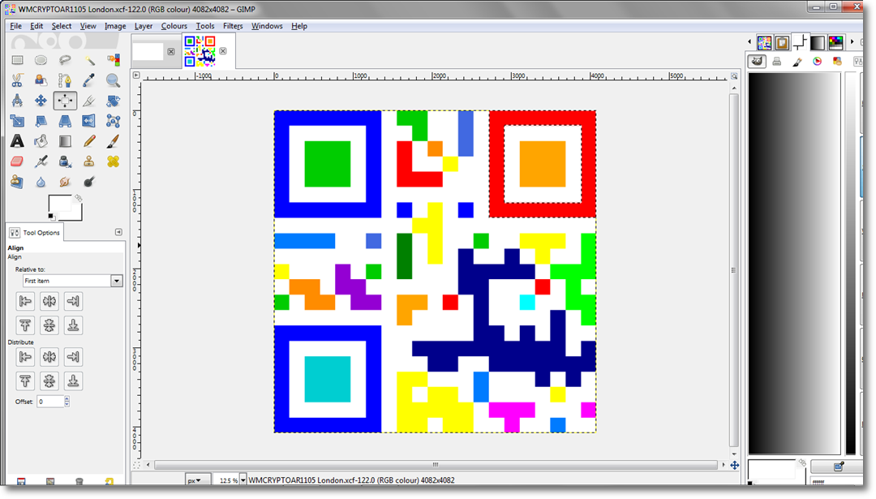The width and height of the screenshot is (876, 499).
Task: Activate the Select by Colour tool
Action: tap(113, 60)
